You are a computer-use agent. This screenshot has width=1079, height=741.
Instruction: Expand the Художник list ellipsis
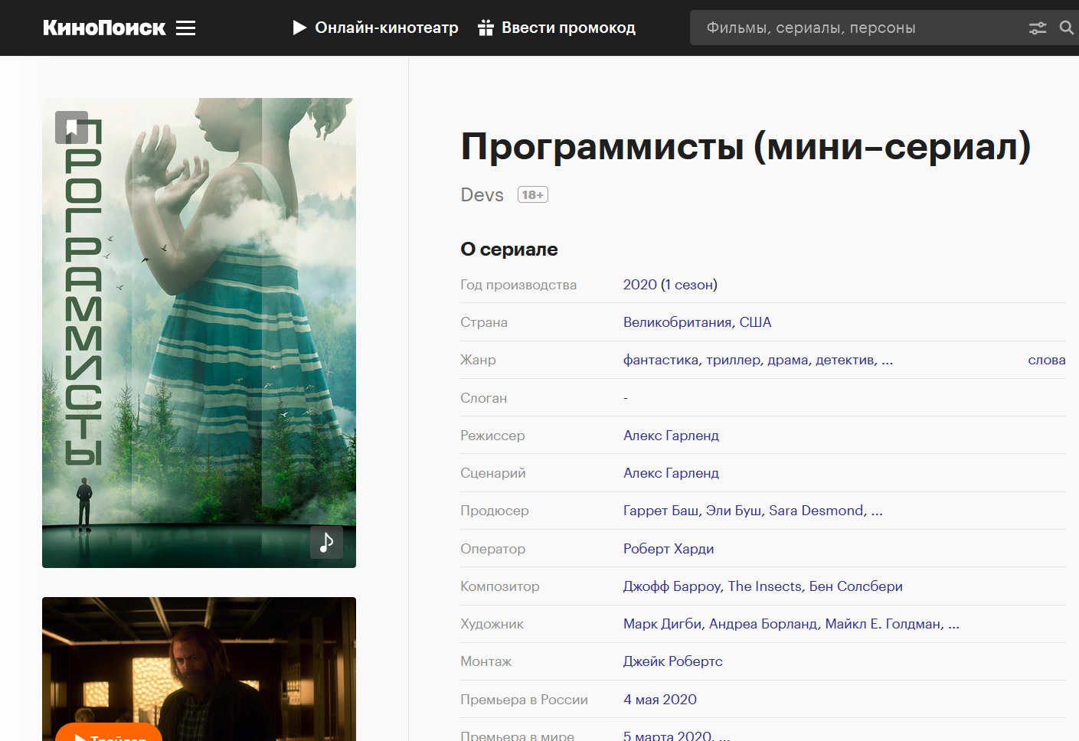tap(953, 625)
